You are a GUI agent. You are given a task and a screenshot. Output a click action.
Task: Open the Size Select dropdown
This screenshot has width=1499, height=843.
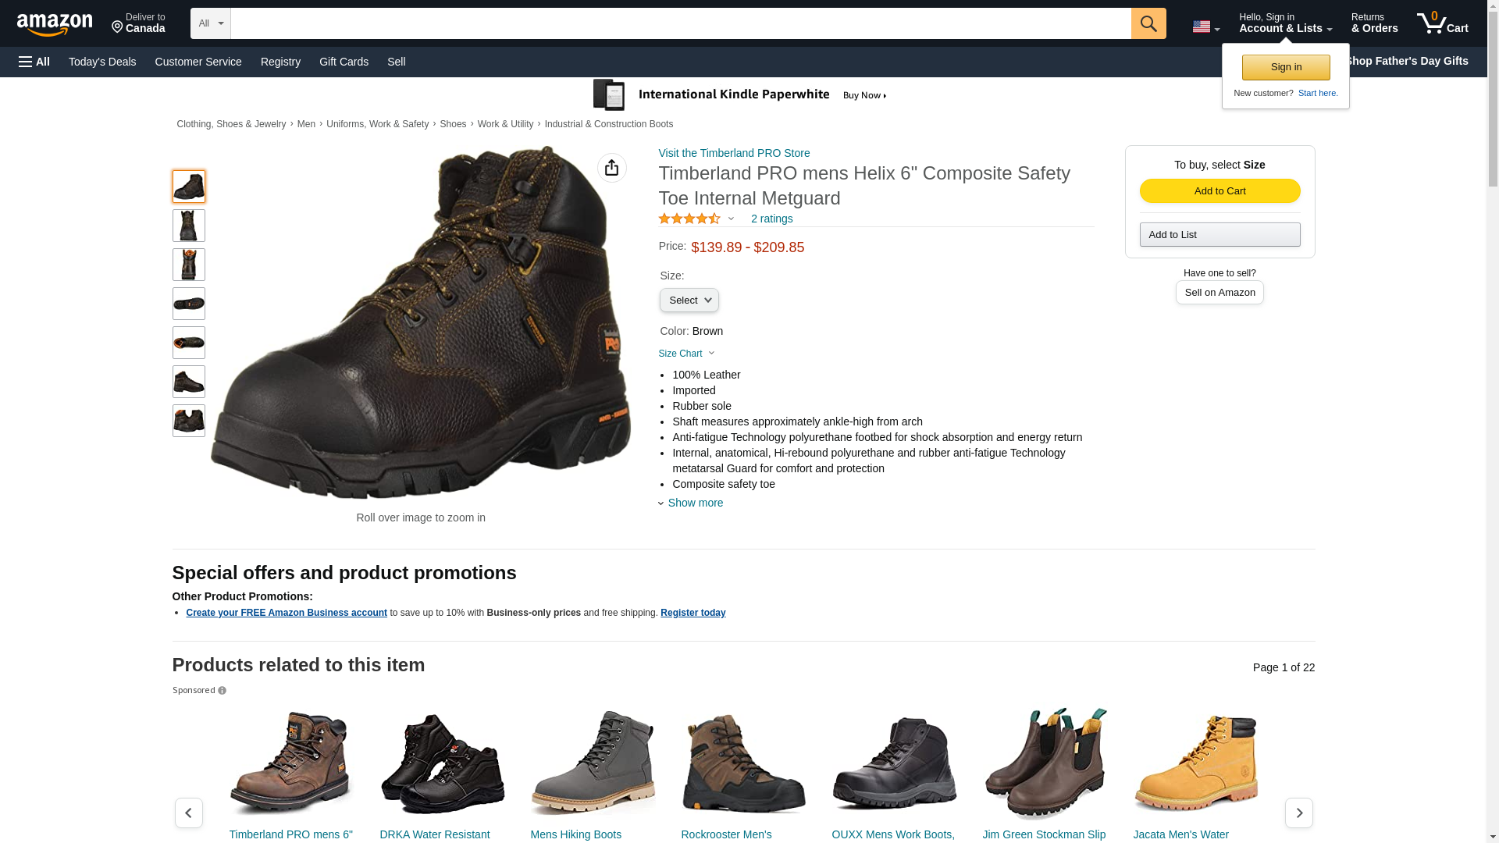click(x=689, y=301)
